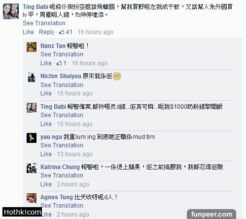Click the surprised emoji in Niclsn's comment
The image size is (246, 219).
point(117,76)
